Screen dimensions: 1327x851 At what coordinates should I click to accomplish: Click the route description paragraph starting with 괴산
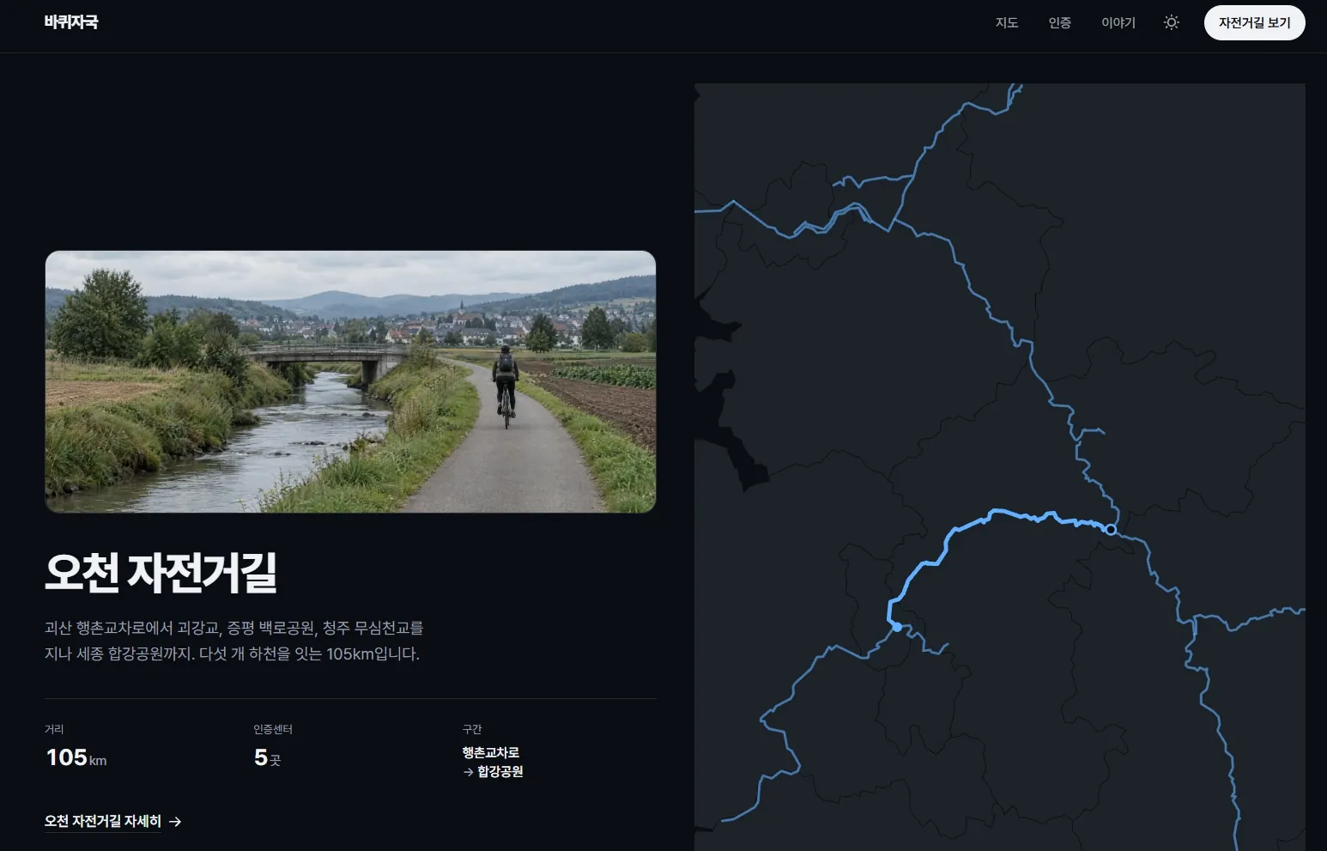point(233,641)
